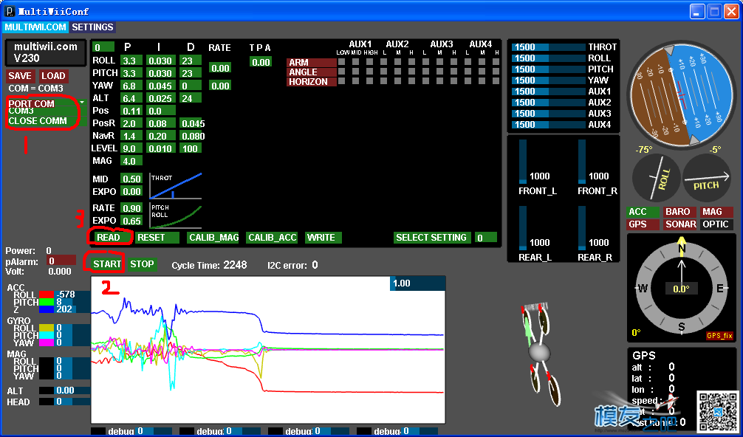Click the LOAD button
This screenshot has width=743, height=437.
tap(53, 76)
